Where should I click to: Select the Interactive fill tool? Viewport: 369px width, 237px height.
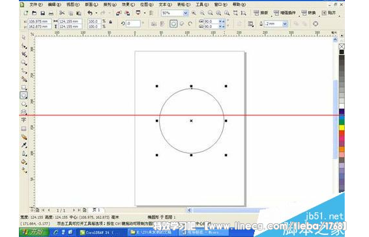click(x=23, y=170)
